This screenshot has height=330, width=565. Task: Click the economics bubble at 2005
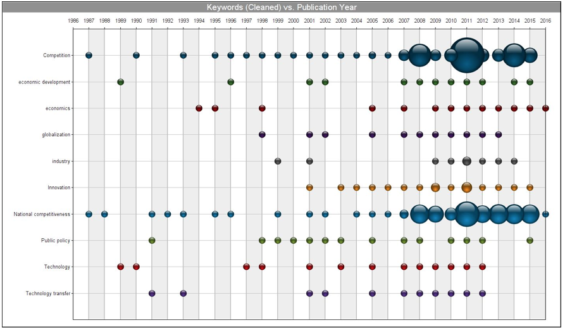coord(372,108)
